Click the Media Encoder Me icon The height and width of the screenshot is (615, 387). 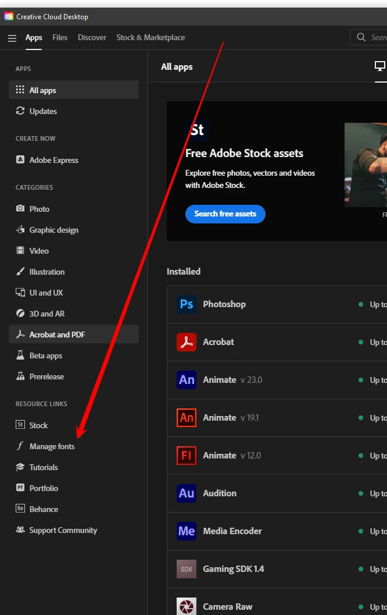pyautogui.click(x=187, y=531)
